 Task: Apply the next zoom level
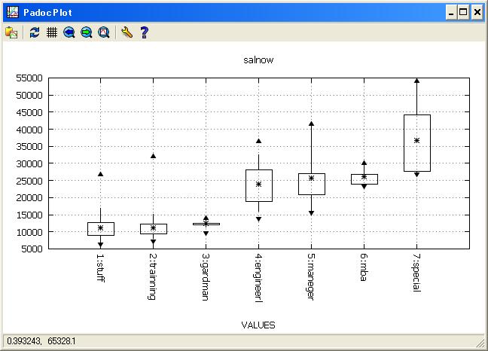click(87, 32)
